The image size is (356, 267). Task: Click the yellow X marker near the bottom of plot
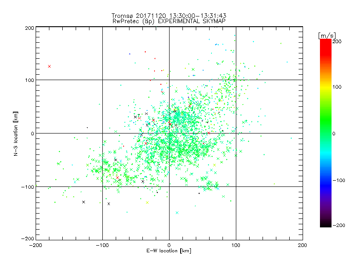click(147, 202)
